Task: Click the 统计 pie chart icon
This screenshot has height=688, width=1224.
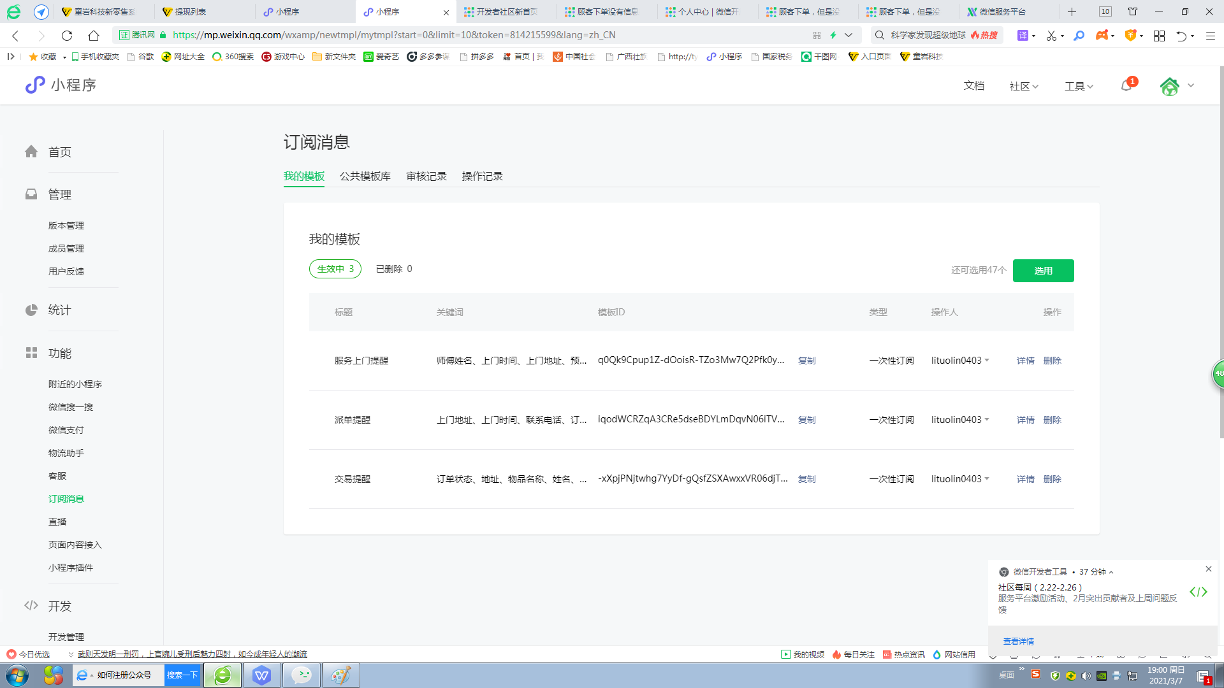Action: [x=31, y=310]
